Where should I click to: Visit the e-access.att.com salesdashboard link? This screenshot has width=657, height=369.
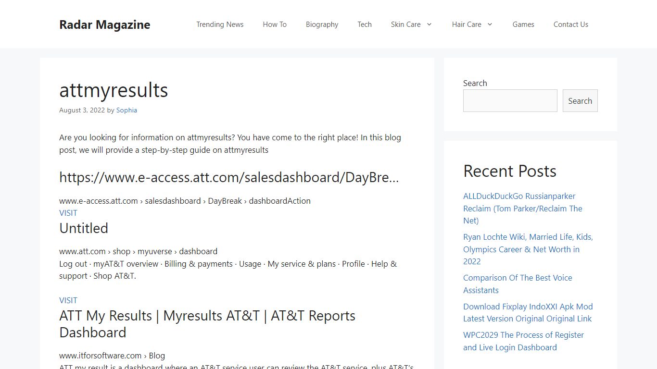click(68, 213)
